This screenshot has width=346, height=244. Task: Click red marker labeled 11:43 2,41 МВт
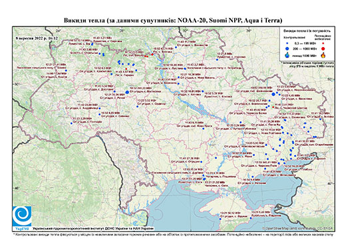click(x=273, y=107)
